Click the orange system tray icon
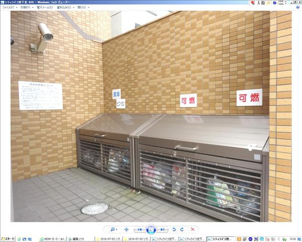This screenshot has width=302, height=242. (239, 239)
